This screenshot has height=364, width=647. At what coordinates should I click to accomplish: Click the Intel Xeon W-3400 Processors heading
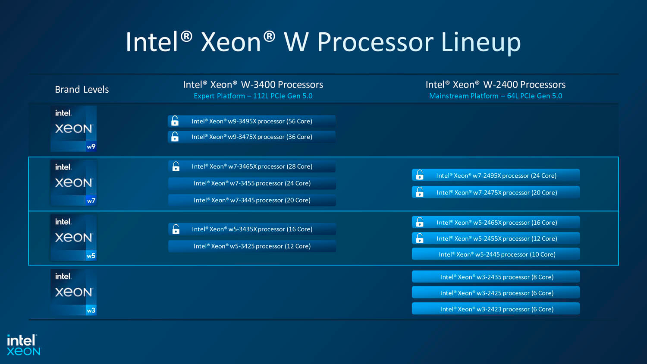[x=253, y=85]
